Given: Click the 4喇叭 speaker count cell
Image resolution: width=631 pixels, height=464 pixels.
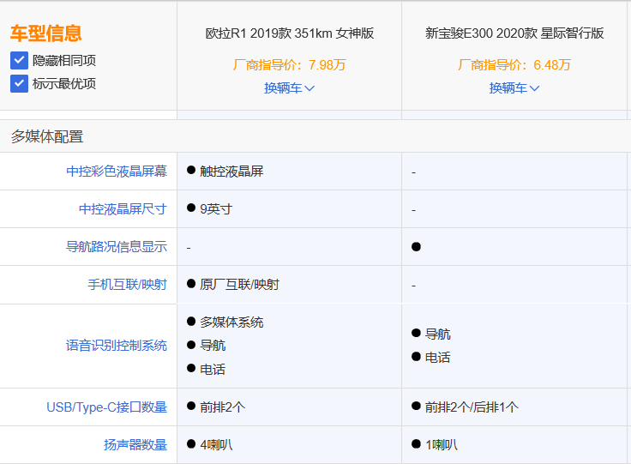Looking at the screenshot, I should pos(216,444).
